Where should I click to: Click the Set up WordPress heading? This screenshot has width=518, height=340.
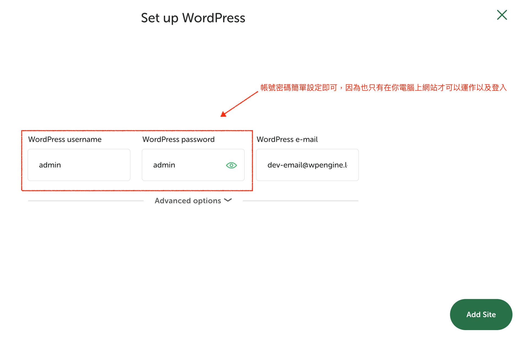193,18
